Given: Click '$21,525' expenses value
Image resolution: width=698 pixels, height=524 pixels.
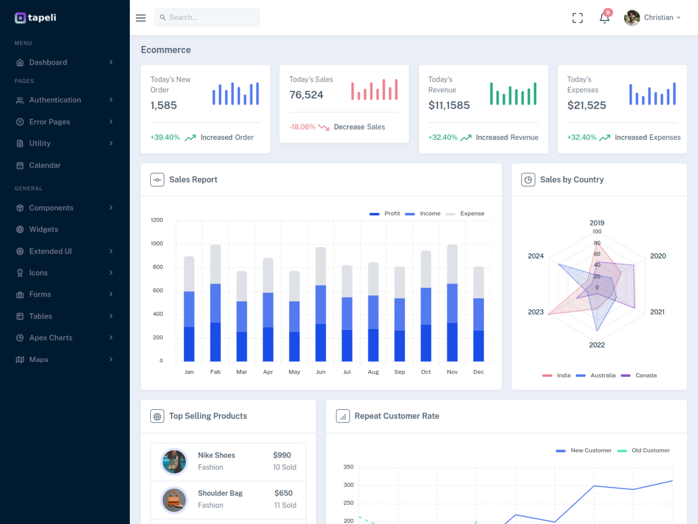Looking at the screenshot, I should (x=587, y=105).
